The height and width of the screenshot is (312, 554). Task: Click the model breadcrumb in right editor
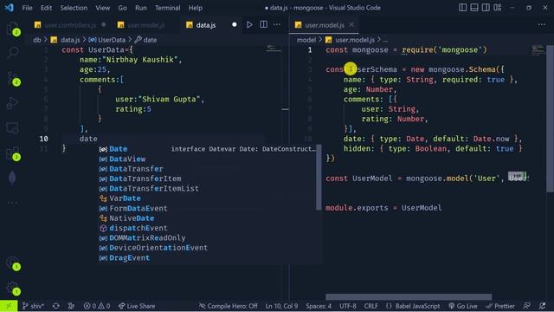(x=306, y=40)
